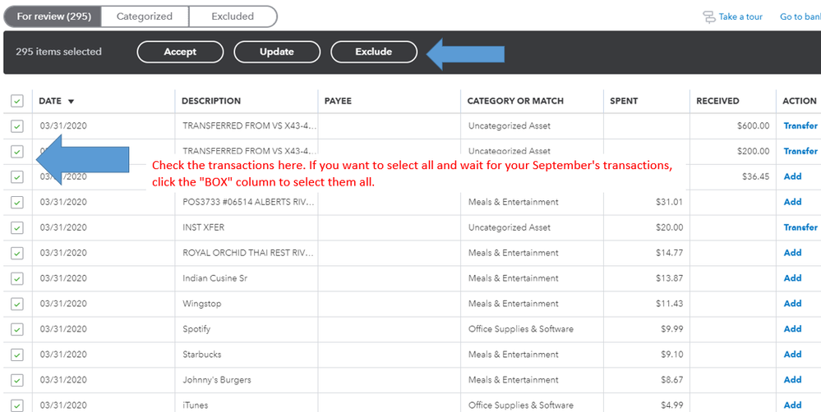Click the CATEGORY OR MATCH column header

click(515, 101)
